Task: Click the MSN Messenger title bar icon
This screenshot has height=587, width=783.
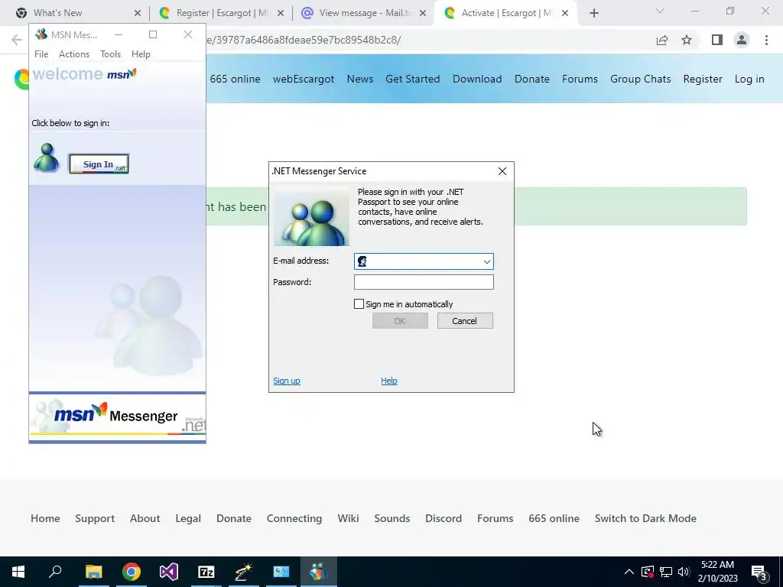Action: [41, 34]
